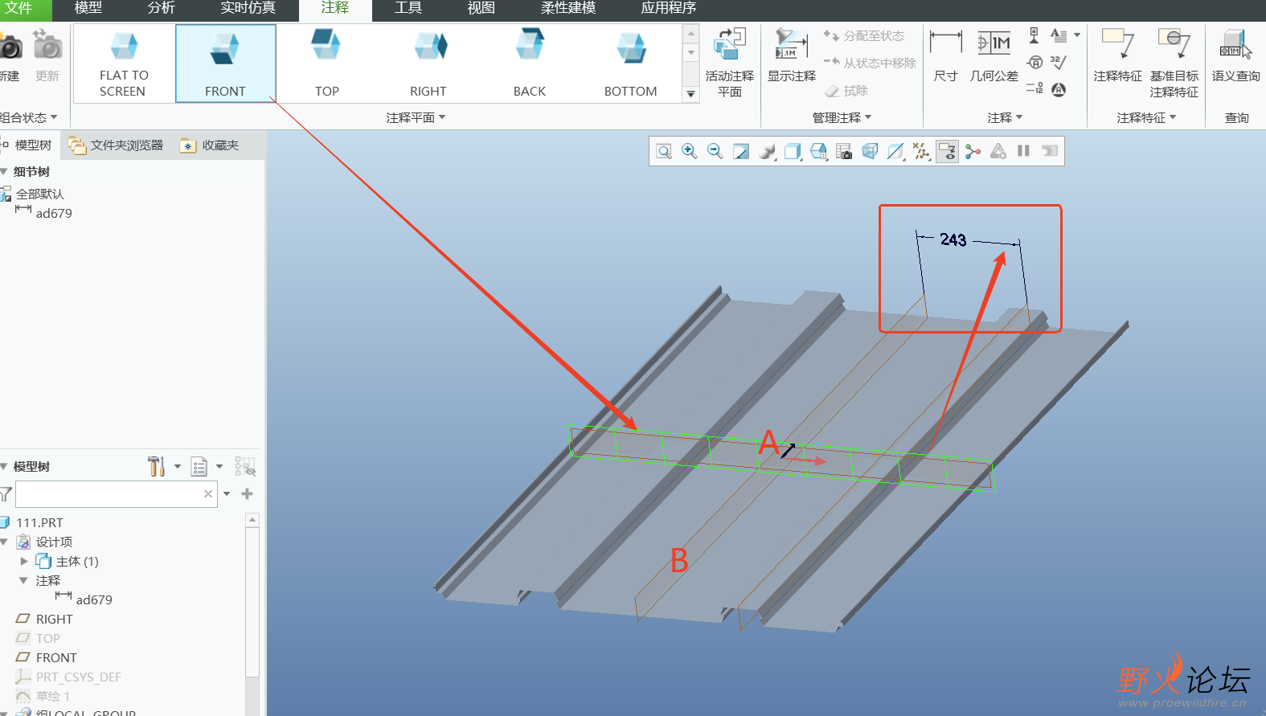This screenshot has width=1266, height=716.
Task: Open the 应用程序 ribbon tab
Action: point(669,8)
